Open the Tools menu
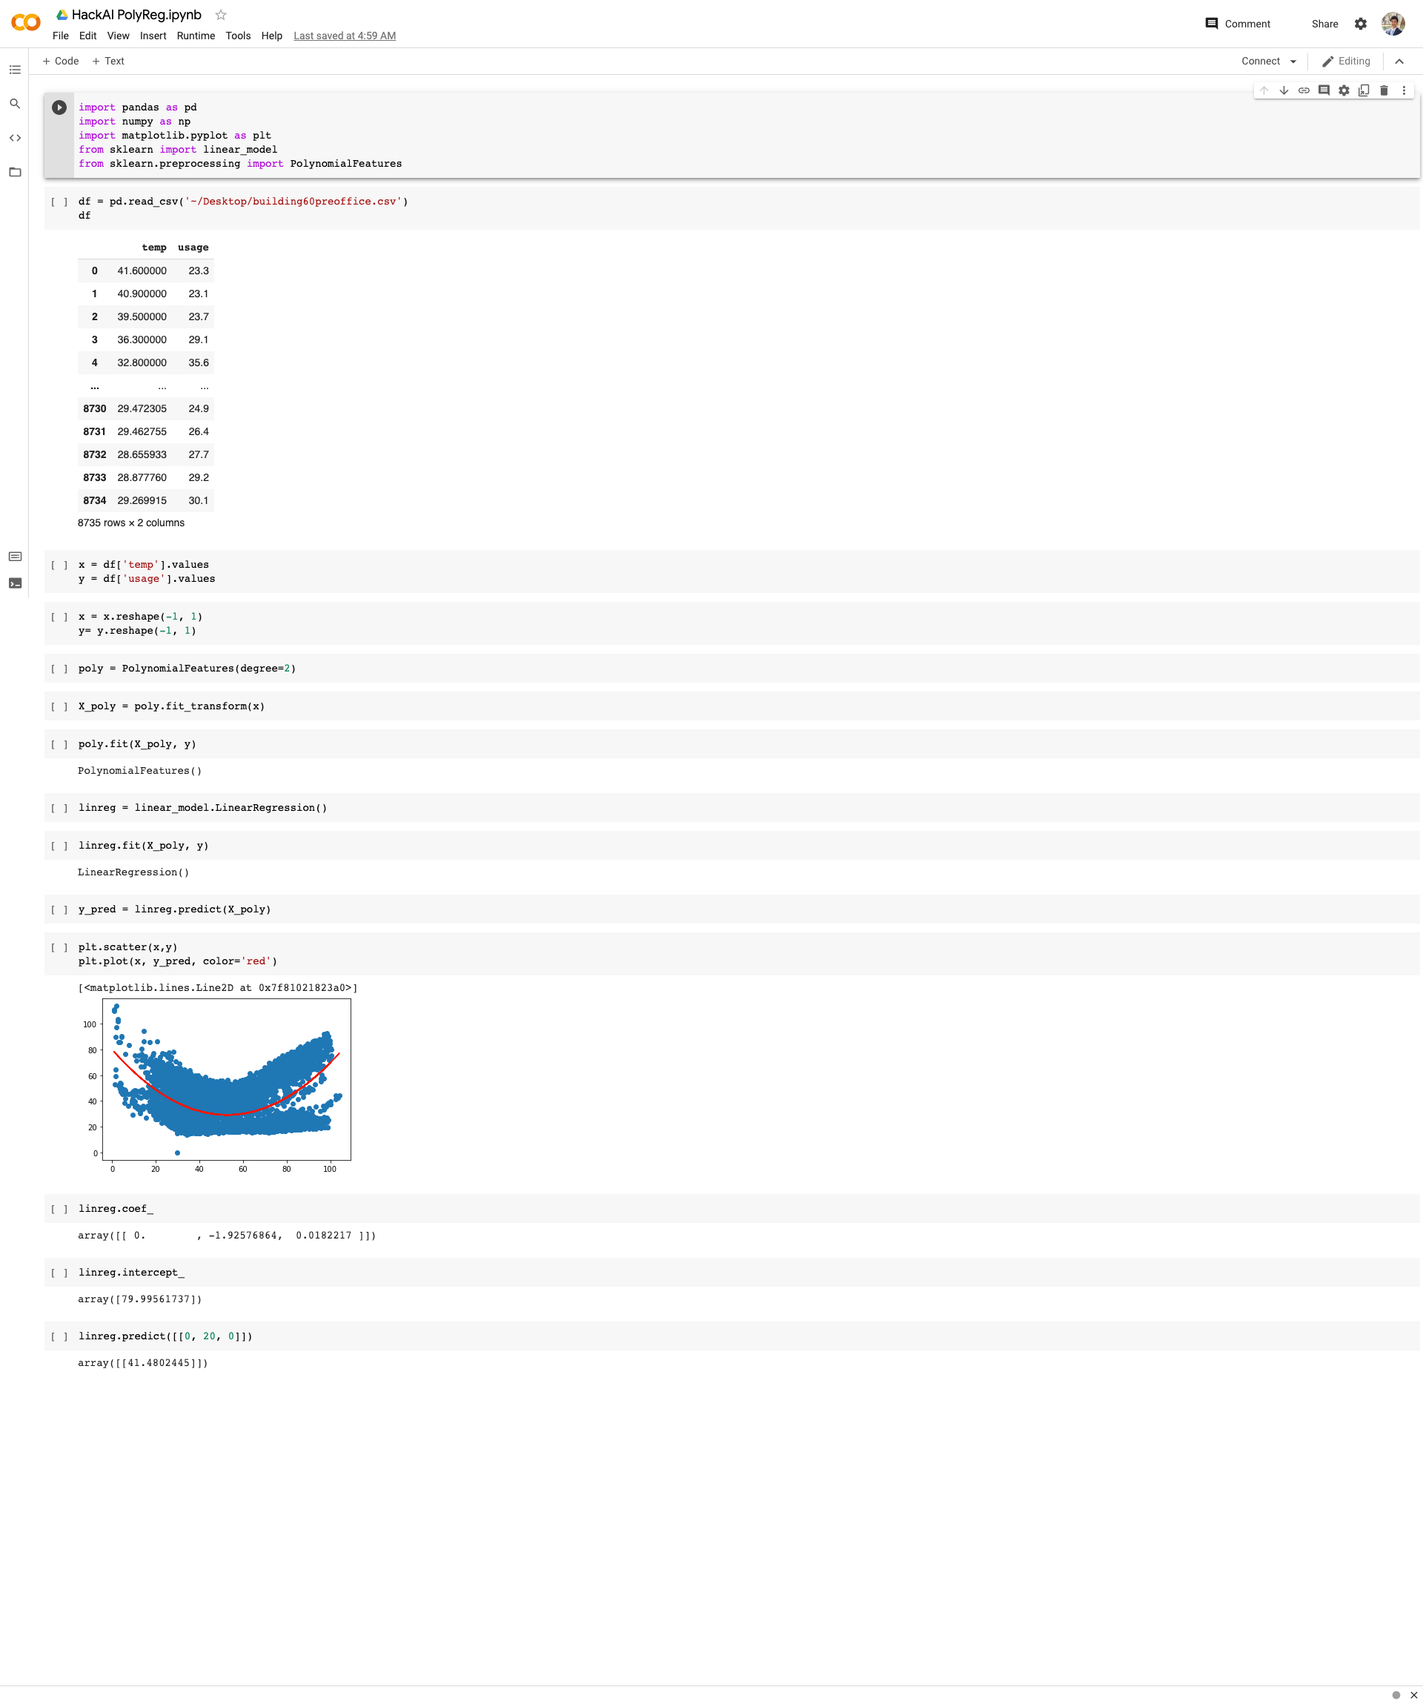 click(x=238, y=36)
